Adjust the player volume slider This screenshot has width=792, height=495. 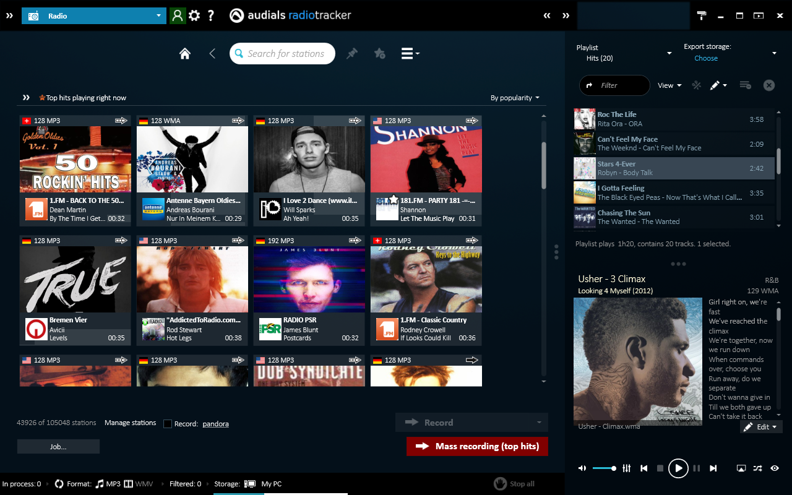[604, 468]
